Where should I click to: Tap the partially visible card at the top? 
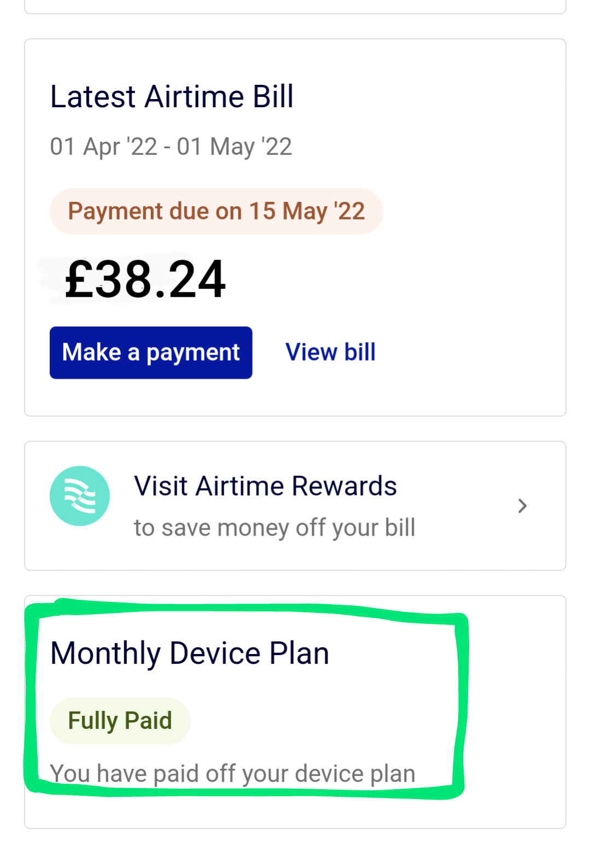(295, 6)
